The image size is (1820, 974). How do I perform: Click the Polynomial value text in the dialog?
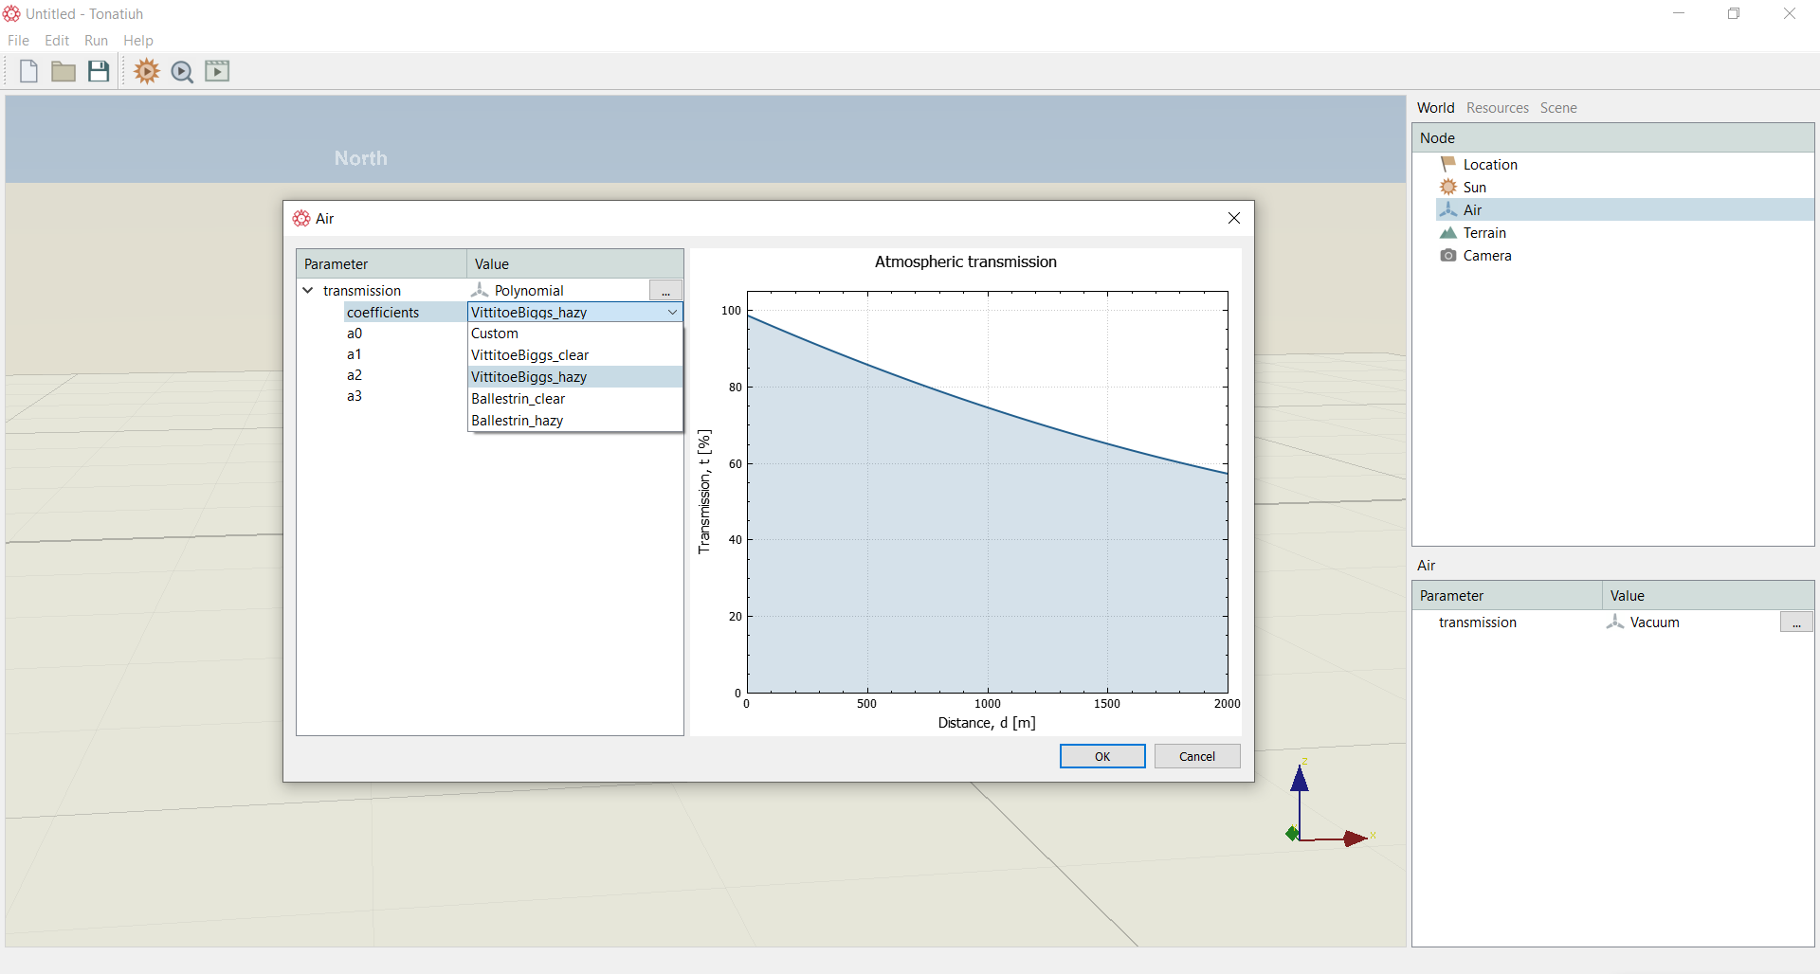(529, 290)
